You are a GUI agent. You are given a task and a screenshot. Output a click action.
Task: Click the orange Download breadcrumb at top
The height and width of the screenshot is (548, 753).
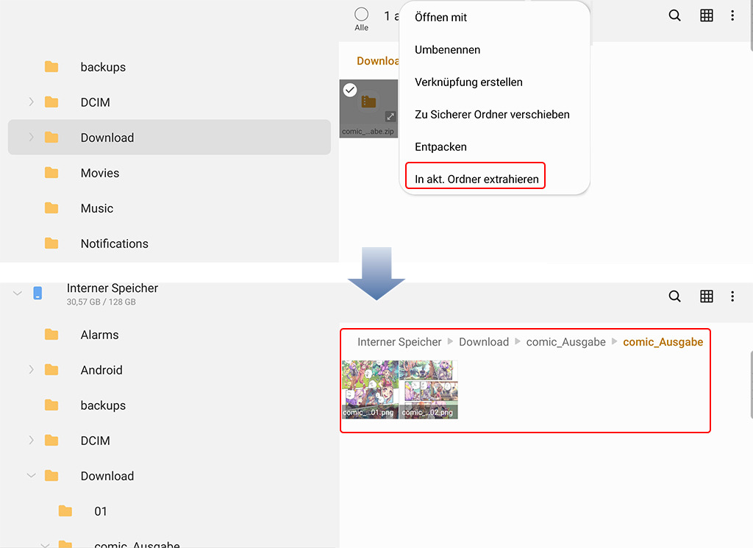(x=378, y=61)
